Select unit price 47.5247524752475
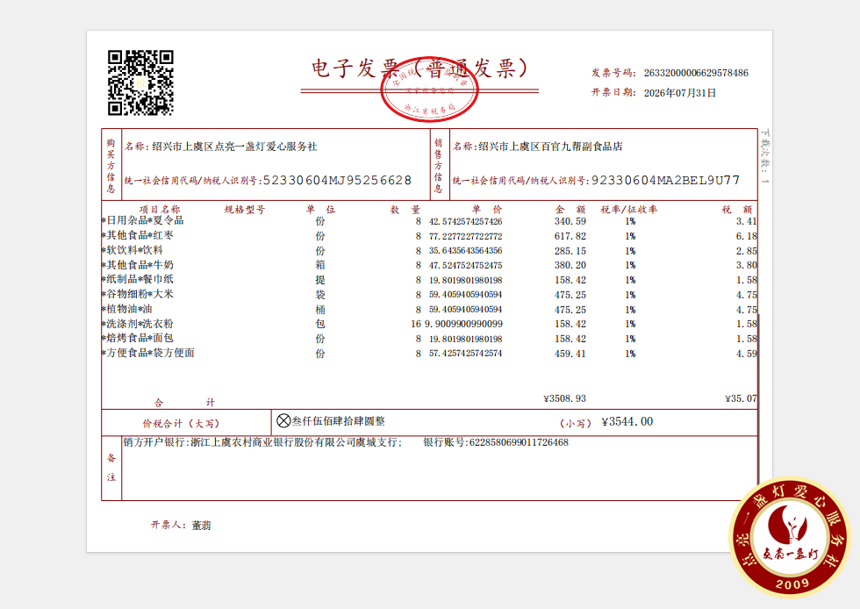This screenshot has width=860, height=609. coord(466,265)
